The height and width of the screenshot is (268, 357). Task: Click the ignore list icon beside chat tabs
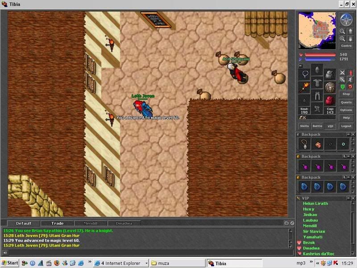point(292,223)
